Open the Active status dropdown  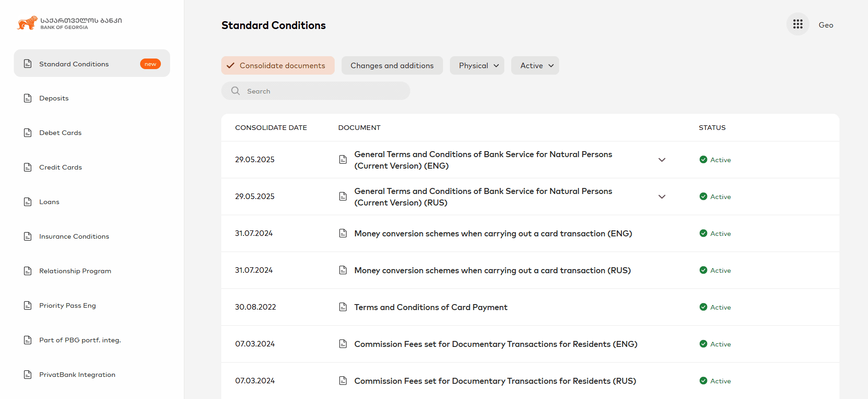535,65
